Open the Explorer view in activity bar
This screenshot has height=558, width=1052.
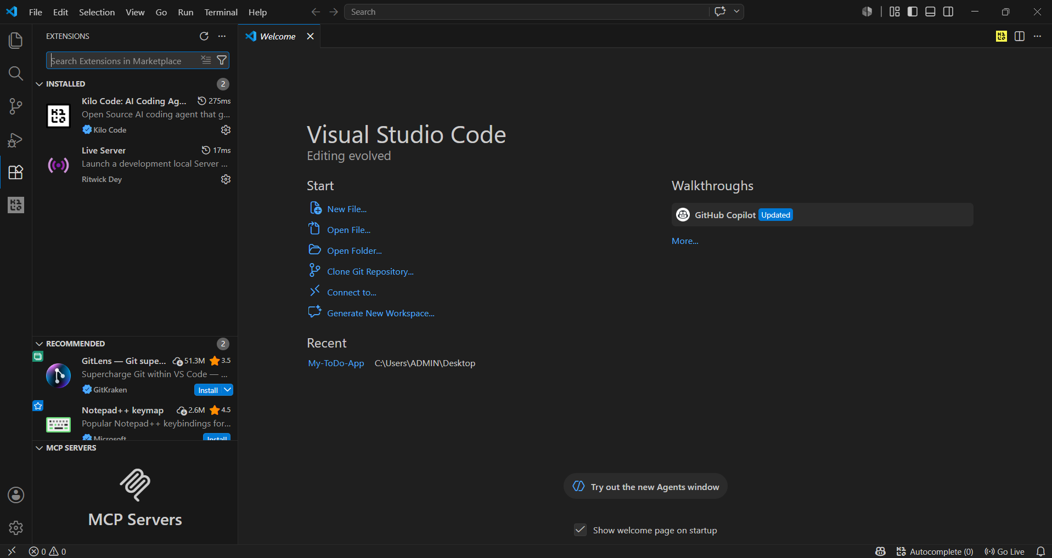16,41
